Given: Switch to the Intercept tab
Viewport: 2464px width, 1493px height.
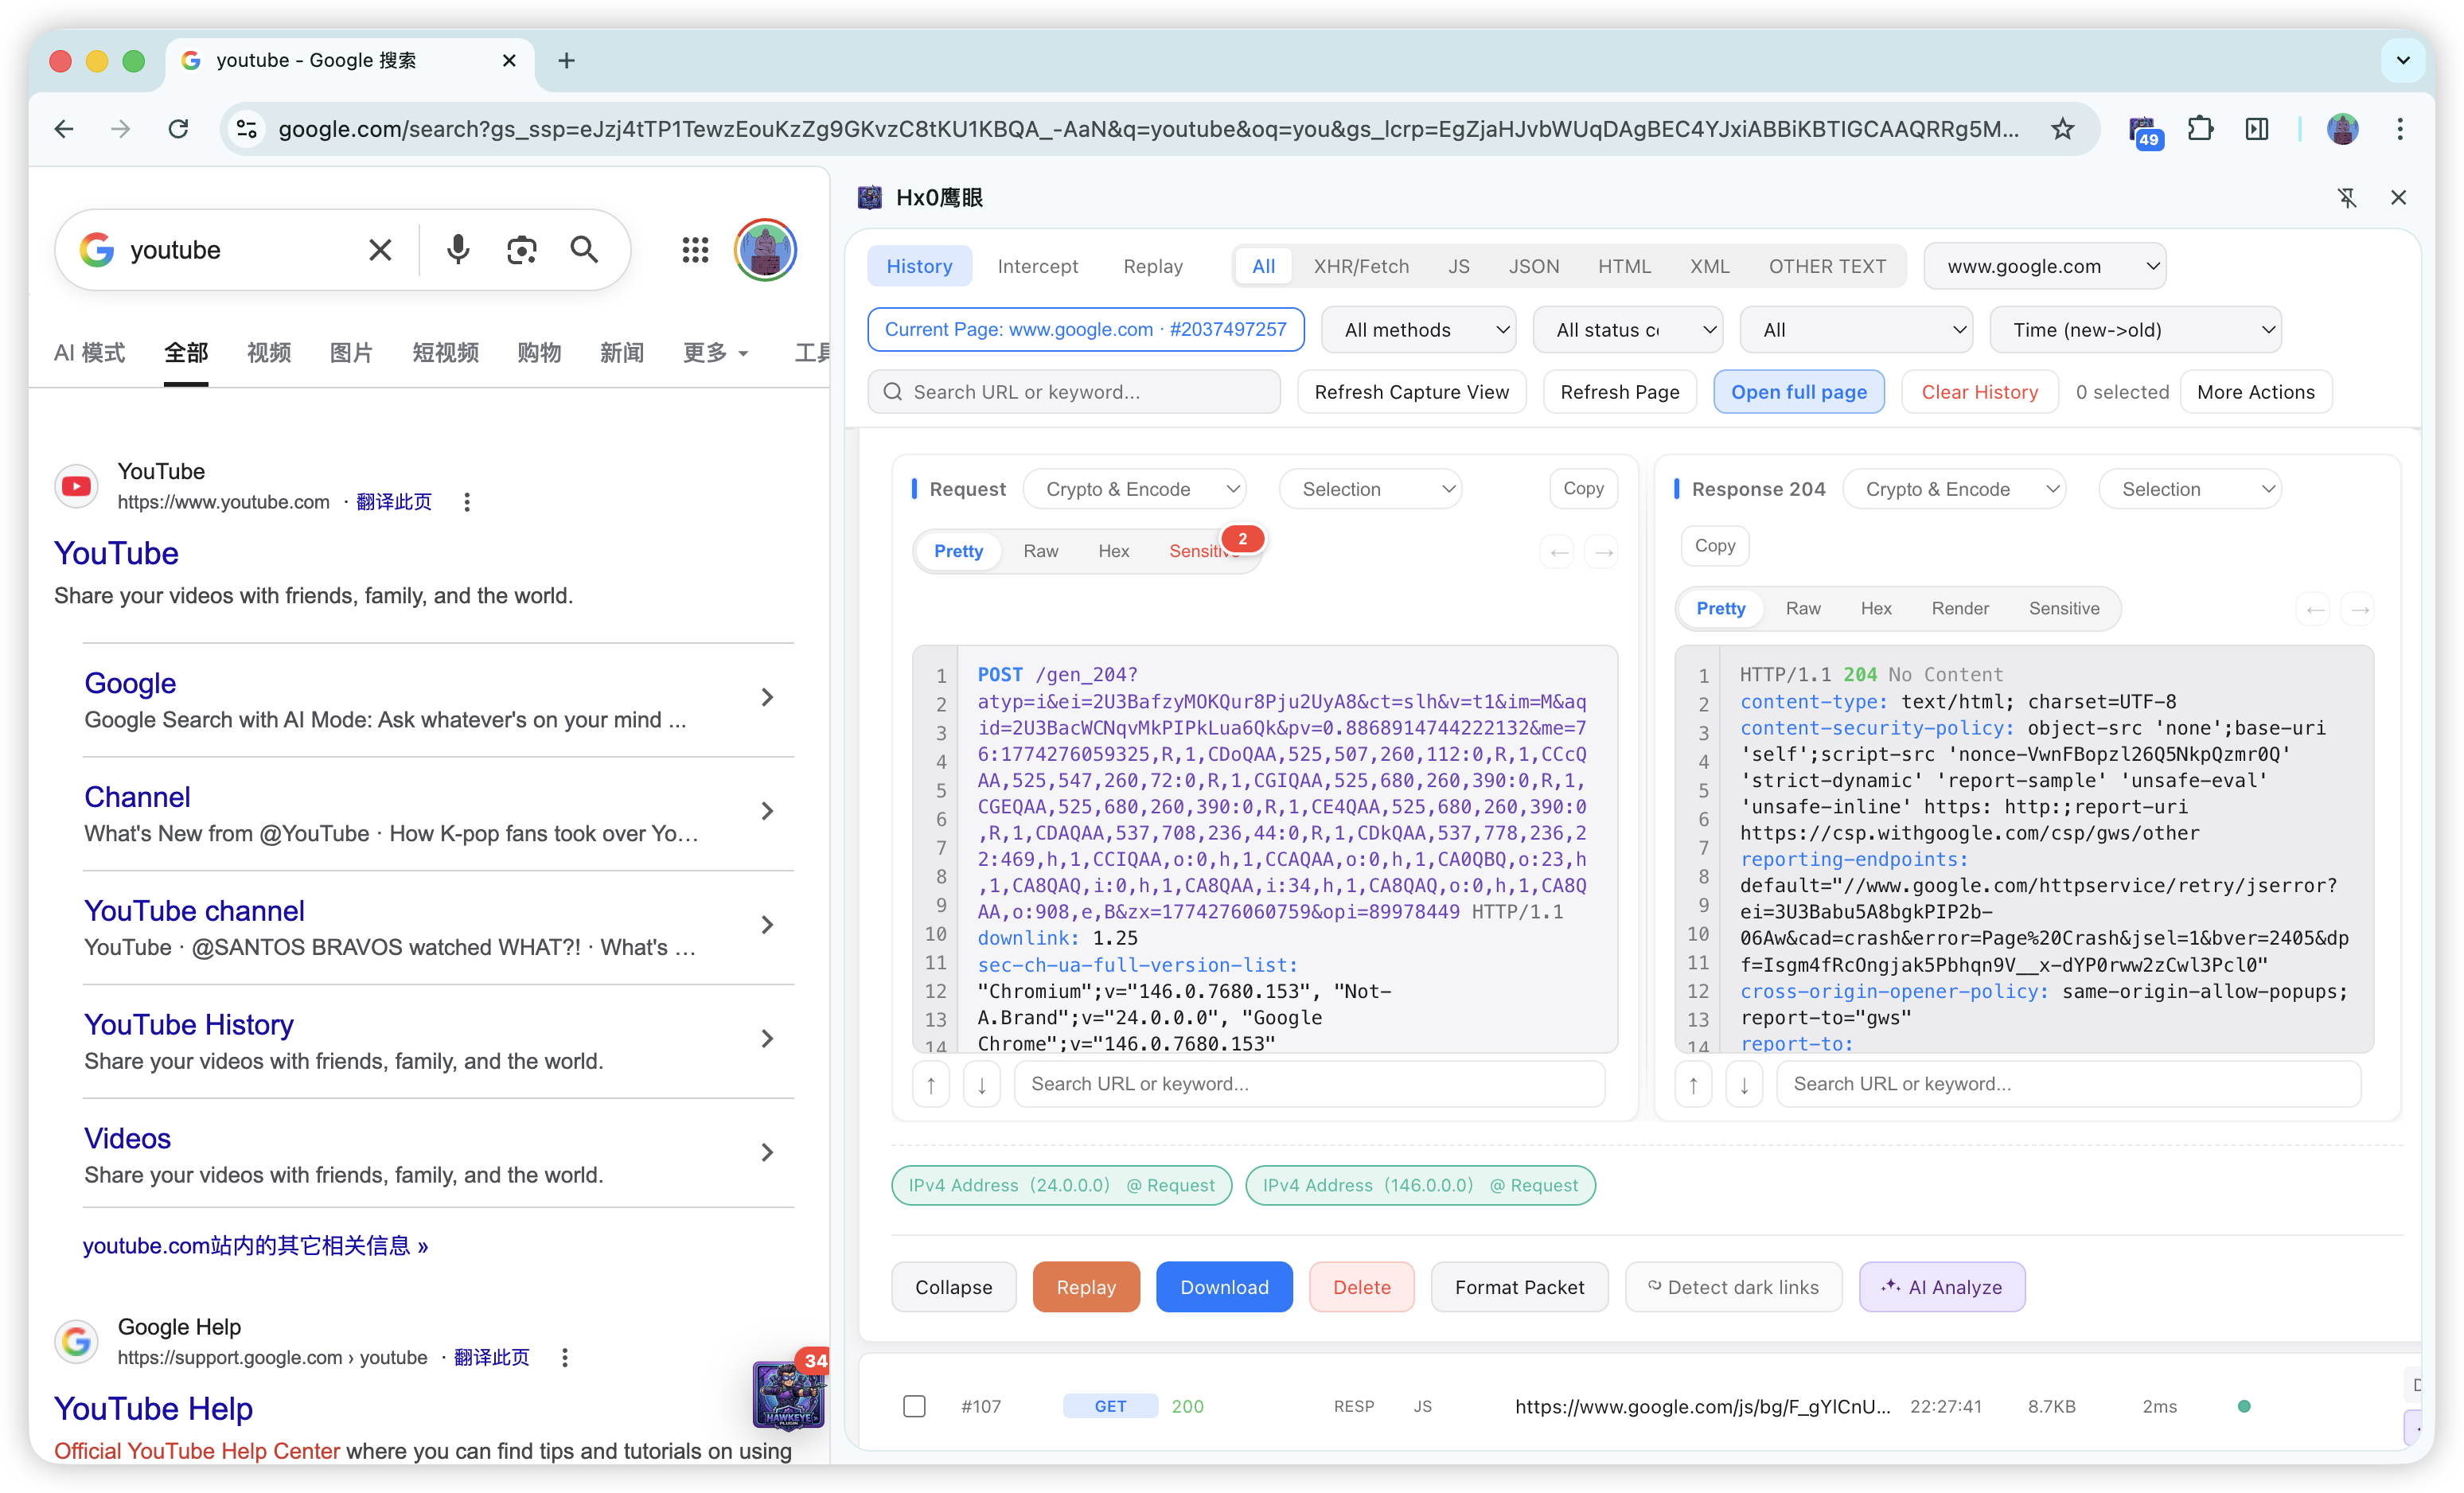Looking at the screenshot, I should point(1038,266).
